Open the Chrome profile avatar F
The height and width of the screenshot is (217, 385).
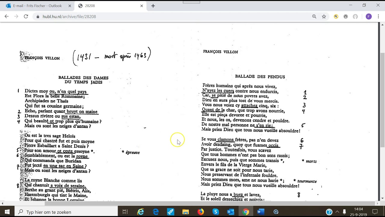click(368, 17)
